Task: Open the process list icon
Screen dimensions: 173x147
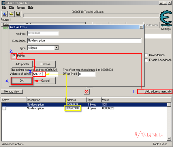Action: pos(4,14)
